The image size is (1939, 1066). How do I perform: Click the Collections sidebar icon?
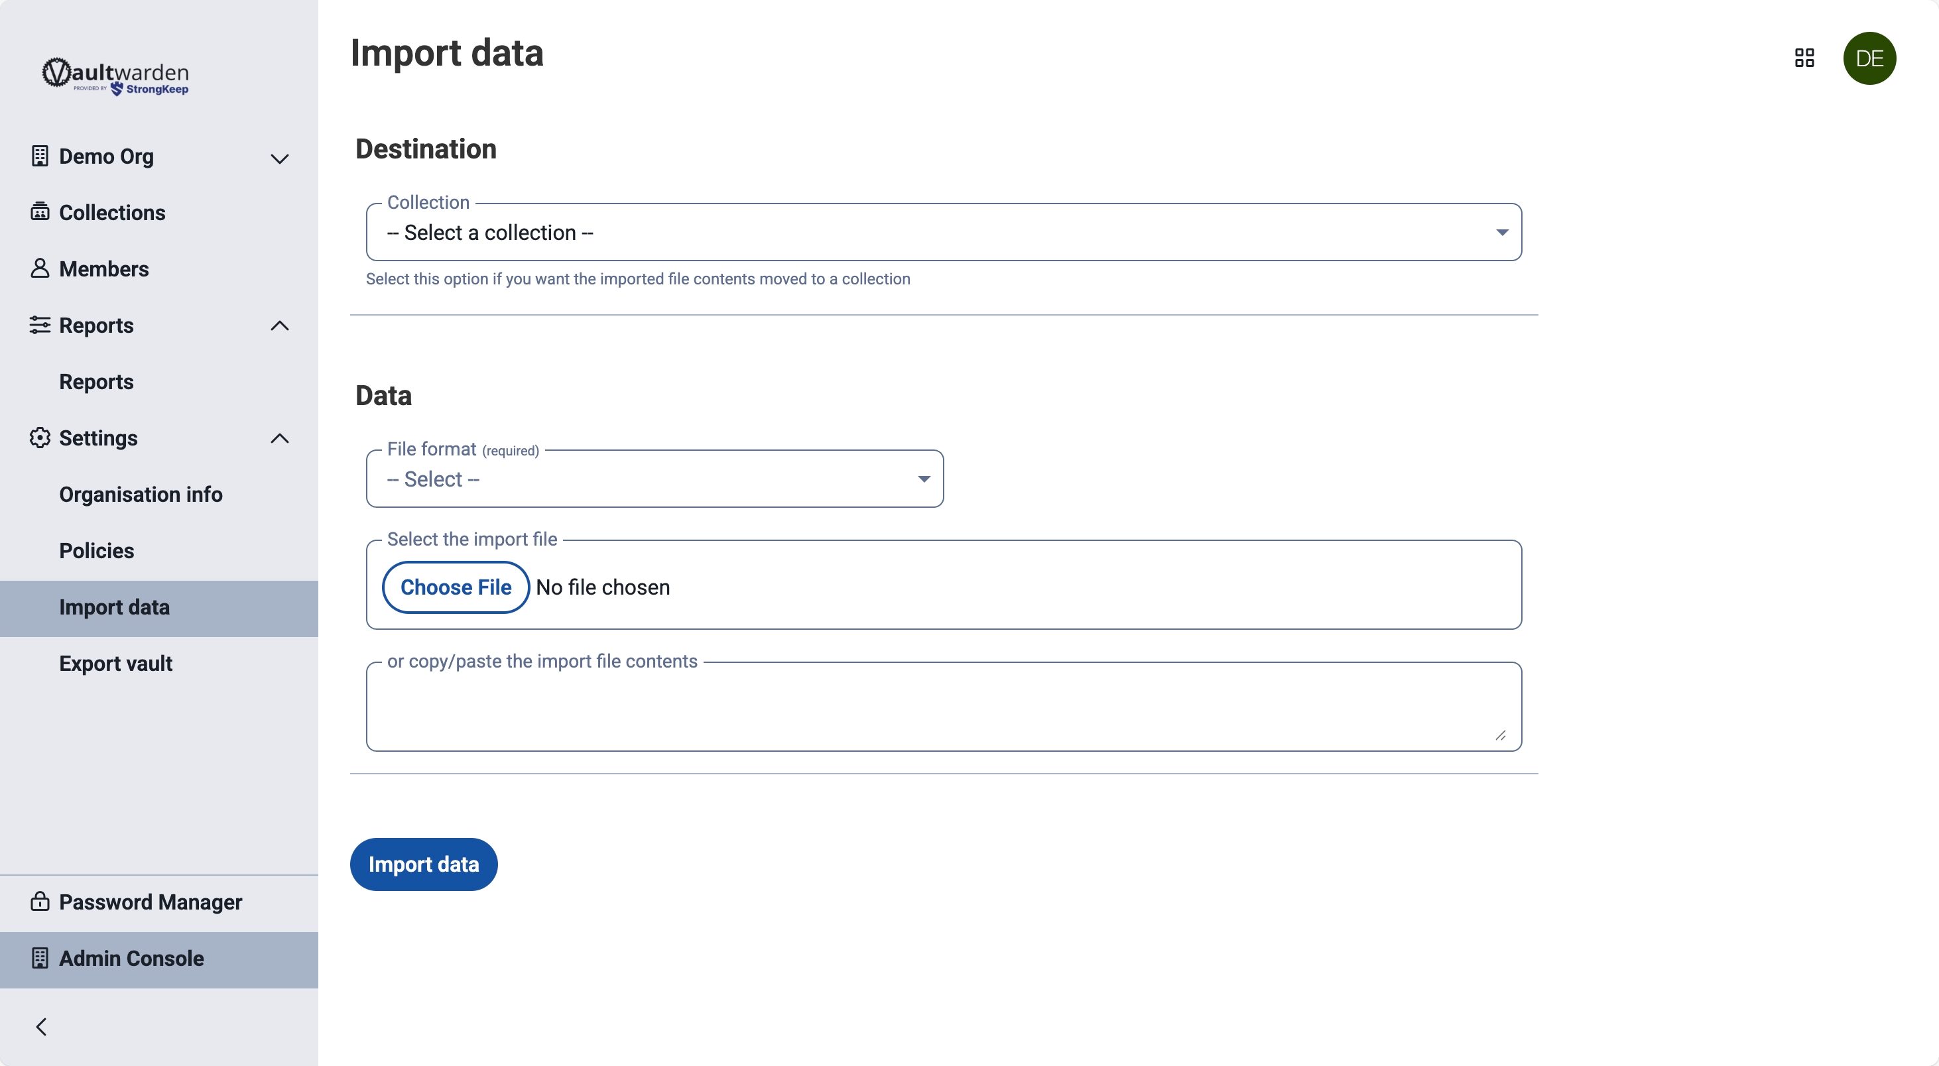point(40,212)
